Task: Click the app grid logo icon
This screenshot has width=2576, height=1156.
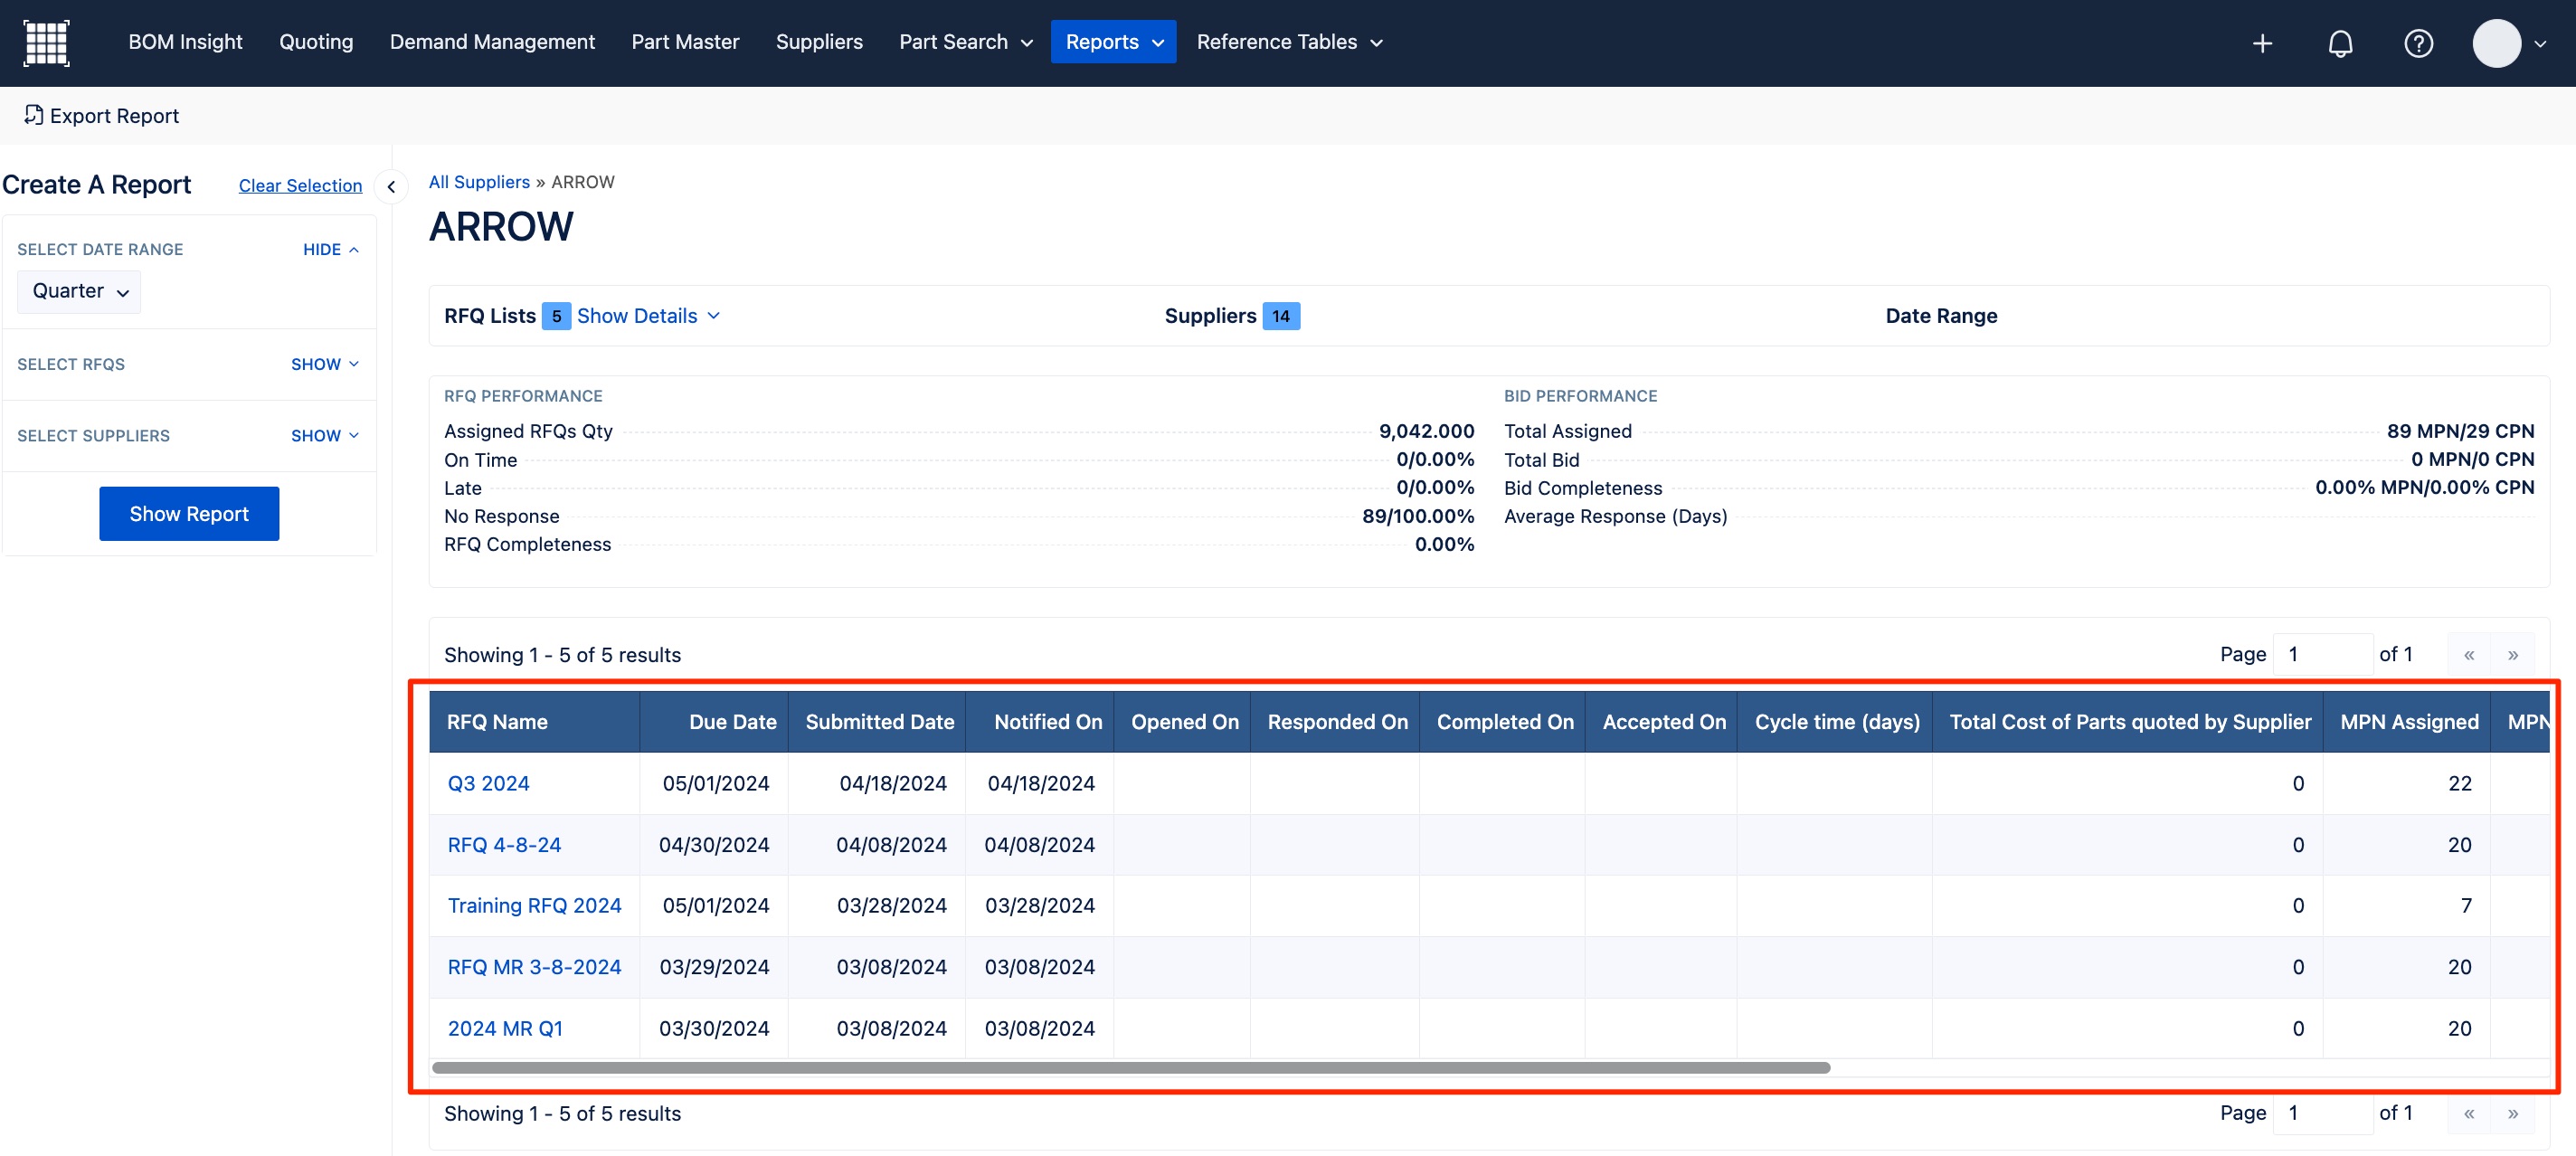Action: pyautogui.click(x=46, y=42)
